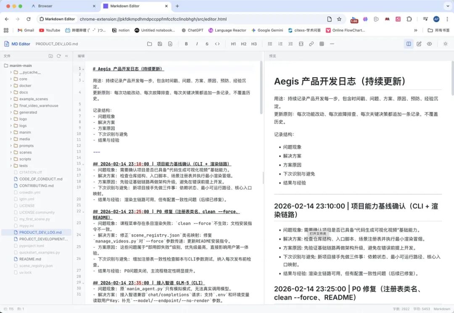
Task: Insert a hyperlink with the link icon
Action: click(x=311, y=44)
